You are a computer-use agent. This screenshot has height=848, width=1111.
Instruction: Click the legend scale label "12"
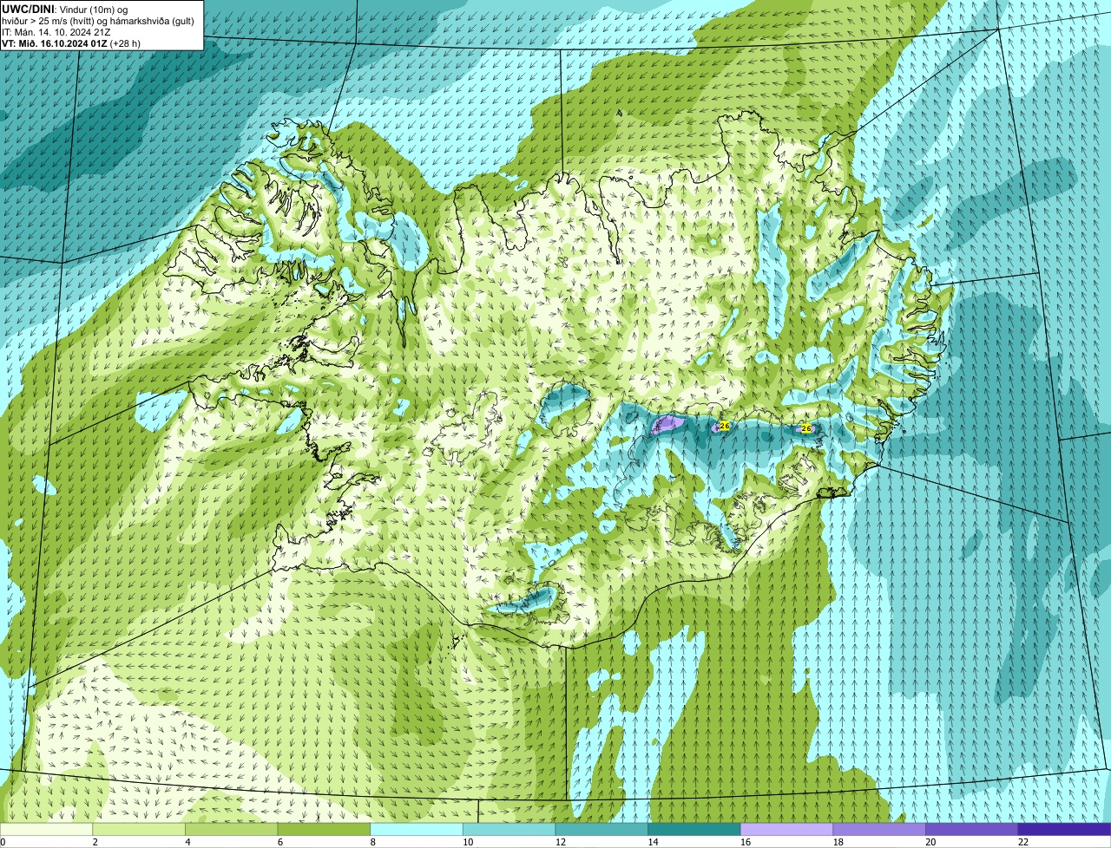click(x=561, y=842)
